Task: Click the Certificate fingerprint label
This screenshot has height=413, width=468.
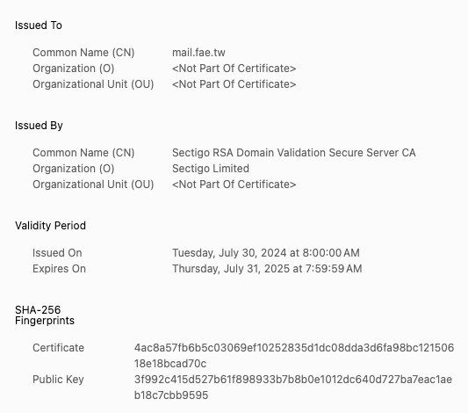Action: pos(59,348)
